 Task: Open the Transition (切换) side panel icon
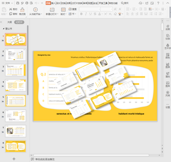click(168, 37)
